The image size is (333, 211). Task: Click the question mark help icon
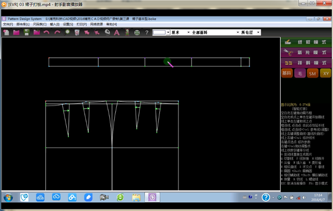pyautogui.click(x=147, y=33)
